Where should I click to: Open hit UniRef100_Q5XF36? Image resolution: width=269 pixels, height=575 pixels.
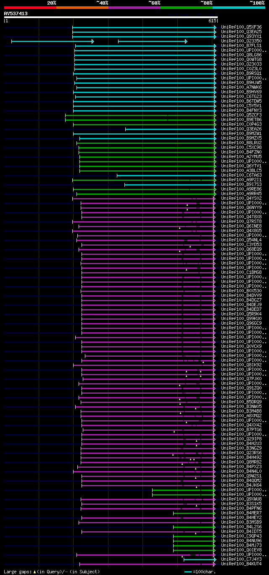pos(241,27)
